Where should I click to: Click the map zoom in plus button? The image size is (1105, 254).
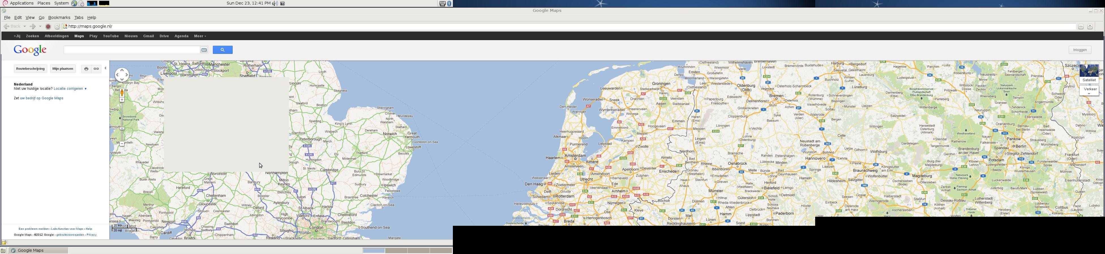point(122,100)
